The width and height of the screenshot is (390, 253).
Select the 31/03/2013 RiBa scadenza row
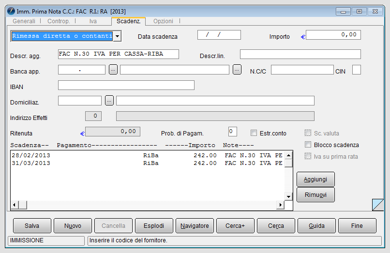[x=147, y=163]
